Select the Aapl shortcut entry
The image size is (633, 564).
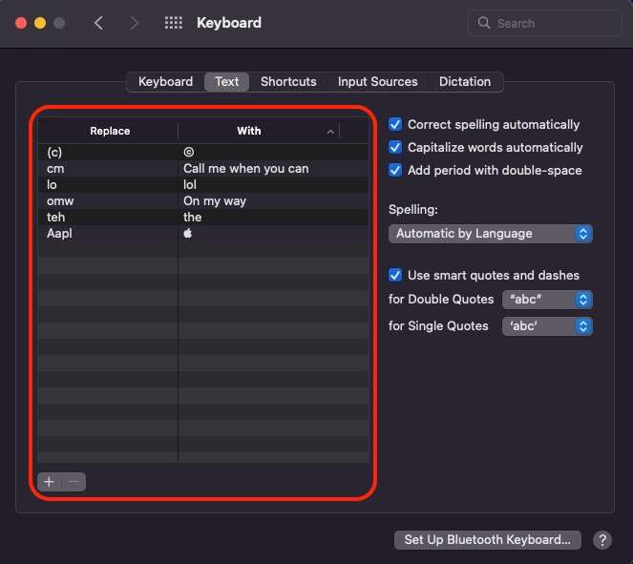click(203, 233)
